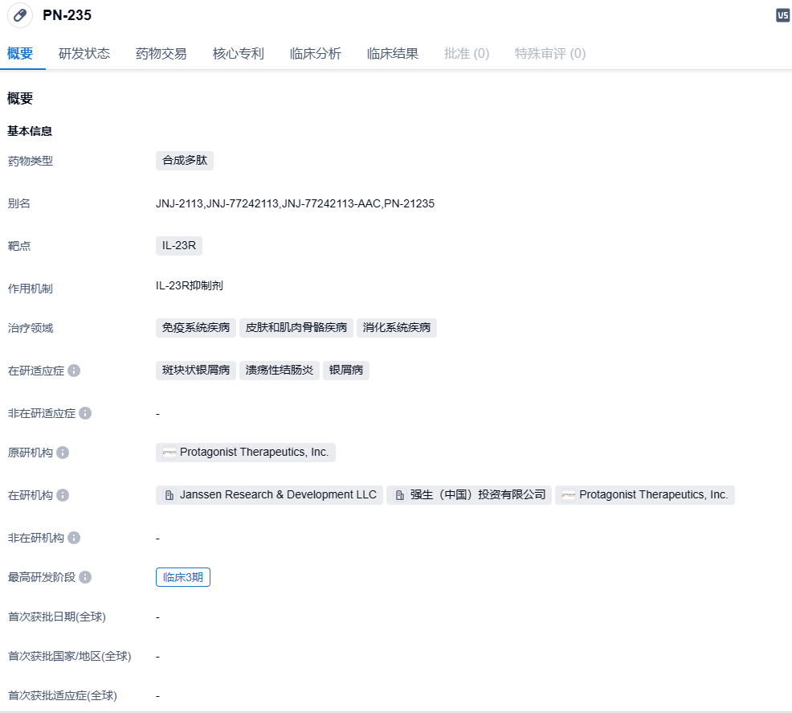
Task: Select the 皮肤和肌肉骨骼疾病 therapeutic area tag
Action: [296, 328]
